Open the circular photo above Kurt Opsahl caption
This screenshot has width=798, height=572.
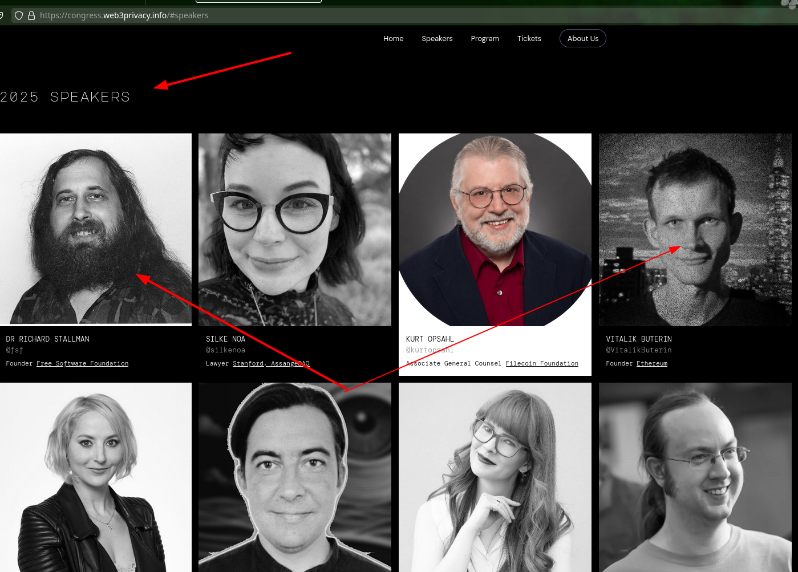tap(495, 229)
